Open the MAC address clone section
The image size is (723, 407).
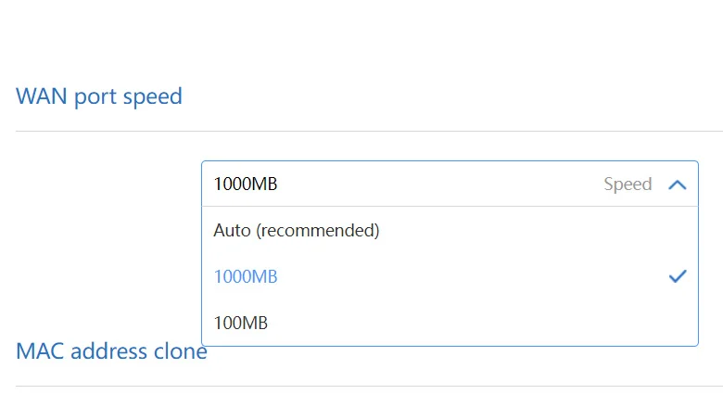pyautogui.click(x=111, y=351)
